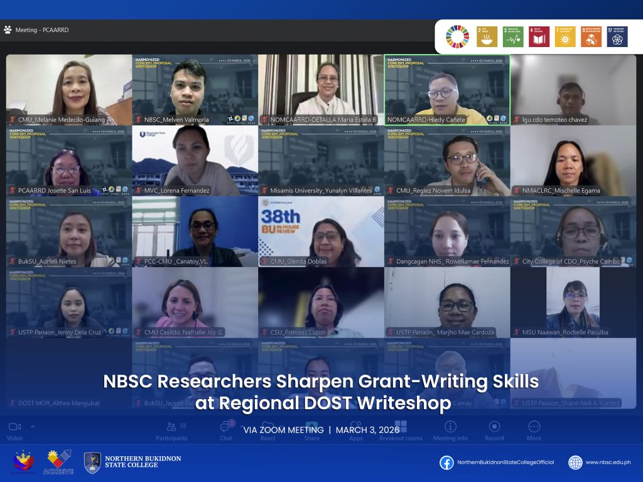Click the SDG 17 Partnerships icon
643x482 pixels.
click(617, 36)
